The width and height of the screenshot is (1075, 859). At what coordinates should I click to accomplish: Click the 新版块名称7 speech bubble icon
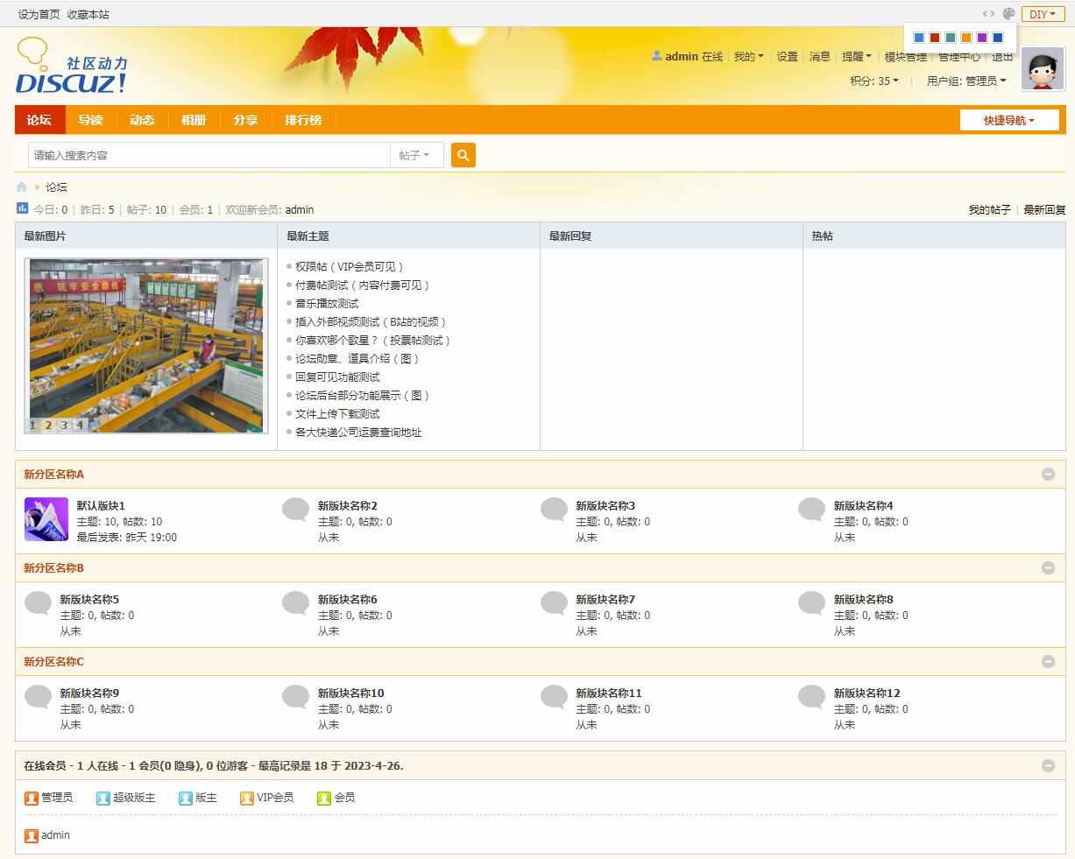click(x=554, y=603)
